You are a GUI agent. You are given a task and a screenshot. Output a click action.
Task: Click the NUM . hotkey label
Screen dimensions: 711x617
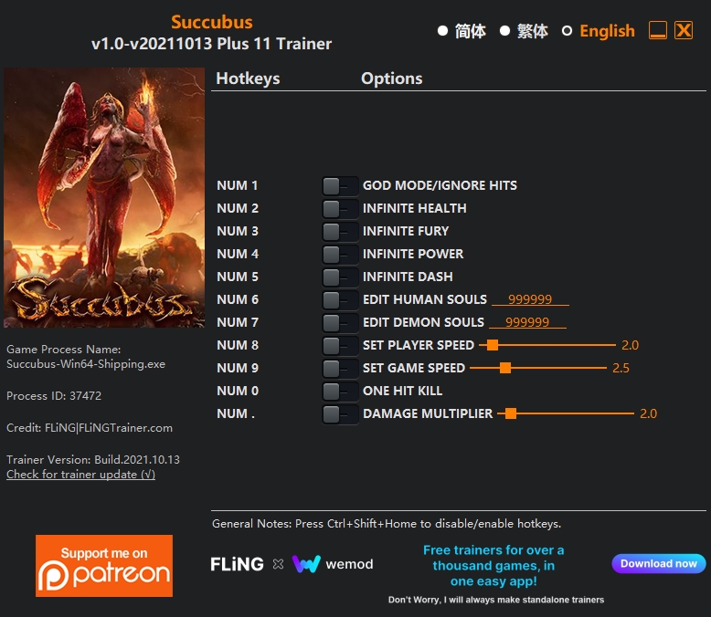click(236, 413)
